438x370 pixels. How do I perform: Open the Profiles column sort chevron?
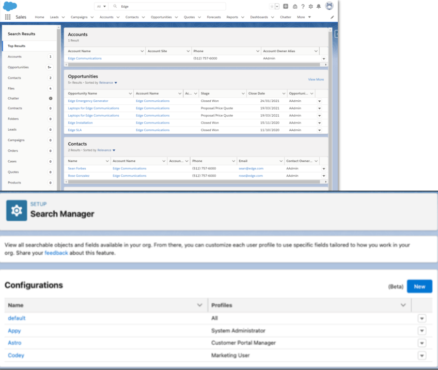click(x=403, y=305)
